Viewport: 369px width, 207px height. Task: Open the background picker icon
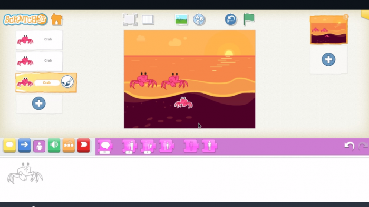(x=181, y=19)
